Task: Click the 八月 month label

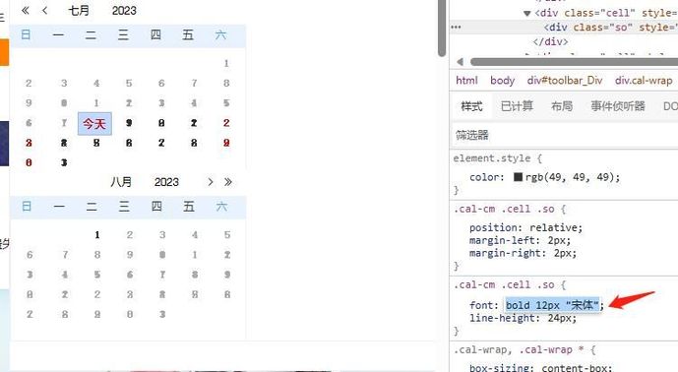Action: tap(121, 182)
